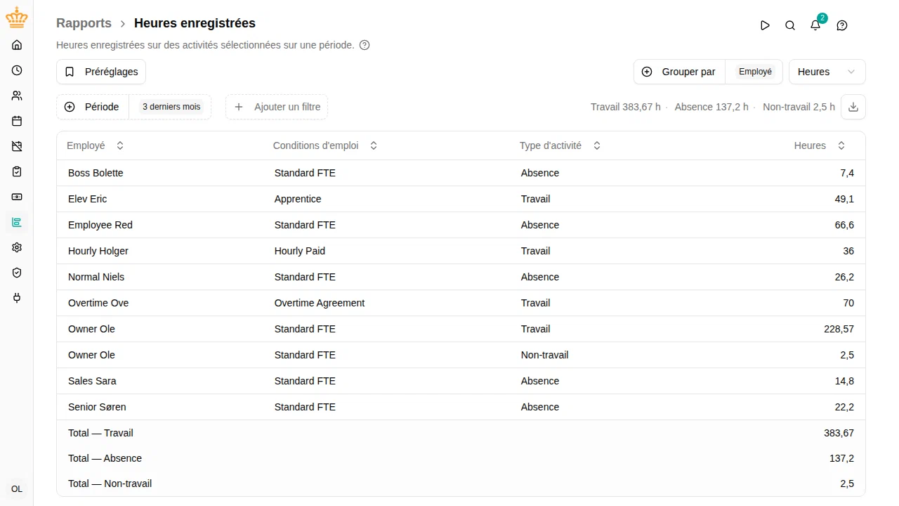Screen dimensions: 899x506
Task: Click the 3 derniers mois period value
Action: tap(171, 107)
